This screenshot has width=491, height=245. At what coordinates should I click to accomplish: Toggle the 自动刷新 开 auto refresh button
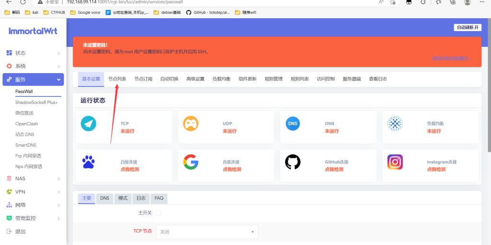pos(467,28)
